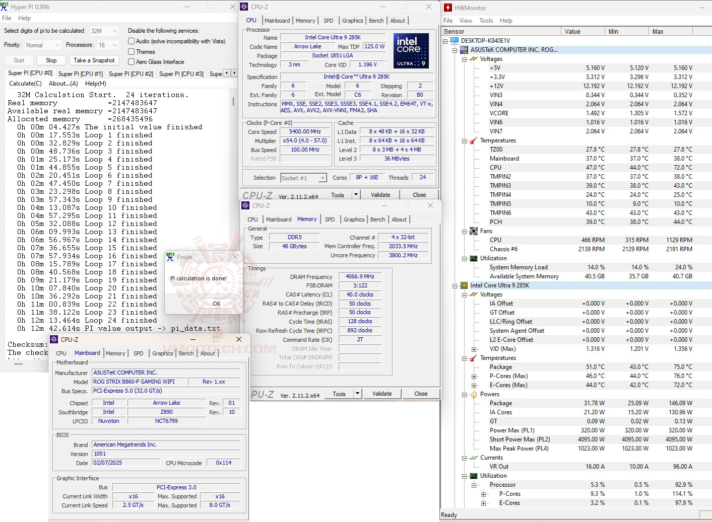Click the Sensor column header in HWMonitor
Image resolution: width=712 pixels, height=522 pixels.
click(501, 31)
